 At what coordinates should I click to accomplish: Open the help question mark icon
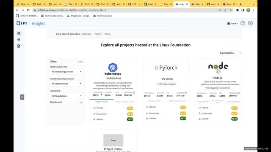[243, 23]
